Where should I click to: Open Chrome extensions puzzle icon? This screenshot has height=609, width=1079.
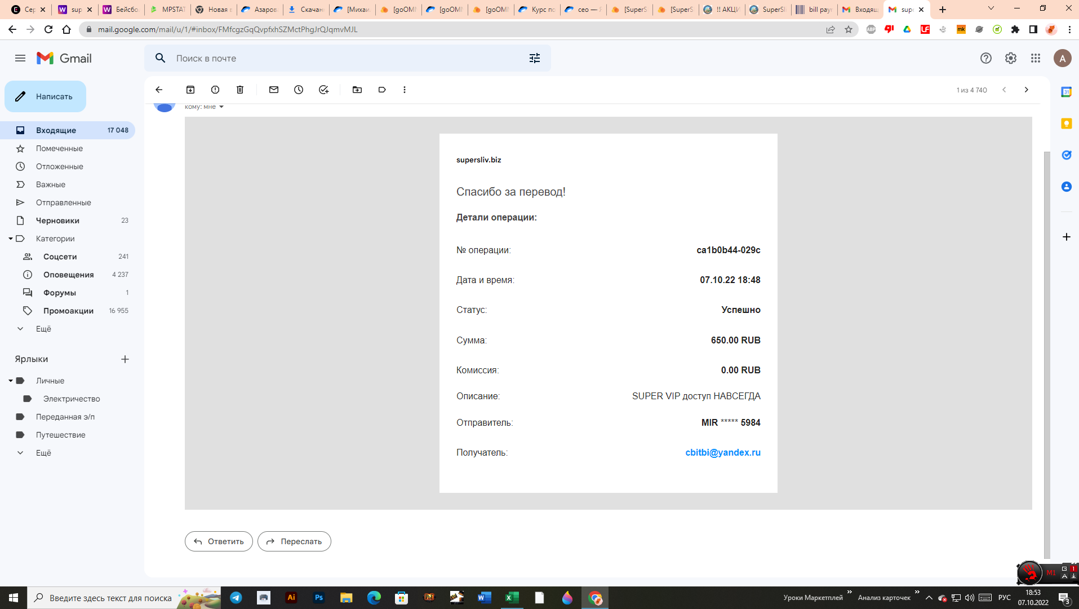pos(1015,29)
